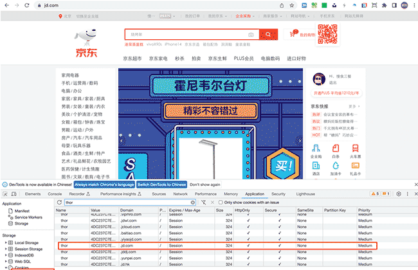Expand Session Storage tree node
The width and height of the screenshot is (418, 270).
pyautogui.click(x=6, y=249)
